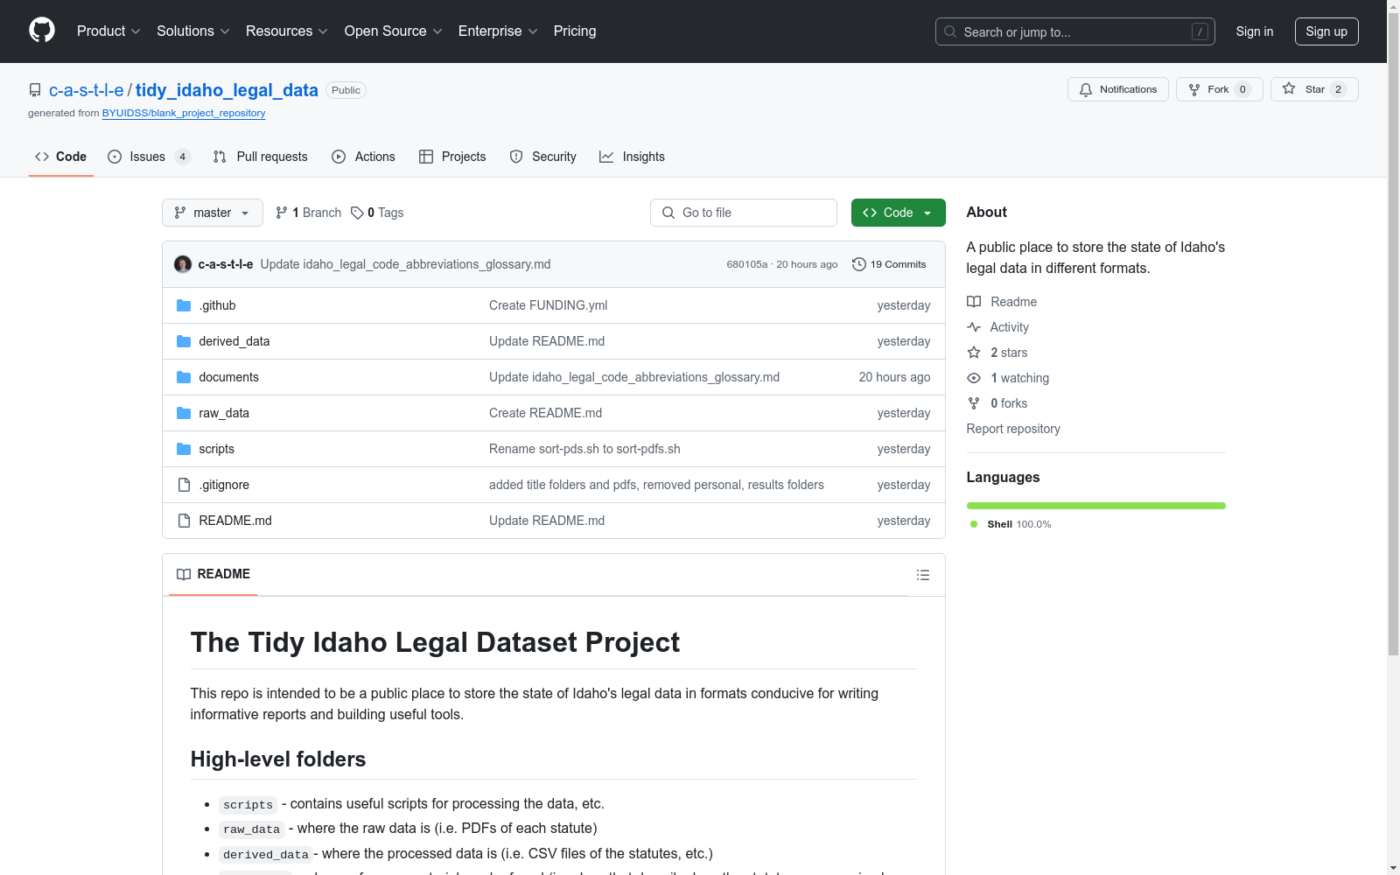Click the scripts folder icon
1400x875 pixels.
184,449
